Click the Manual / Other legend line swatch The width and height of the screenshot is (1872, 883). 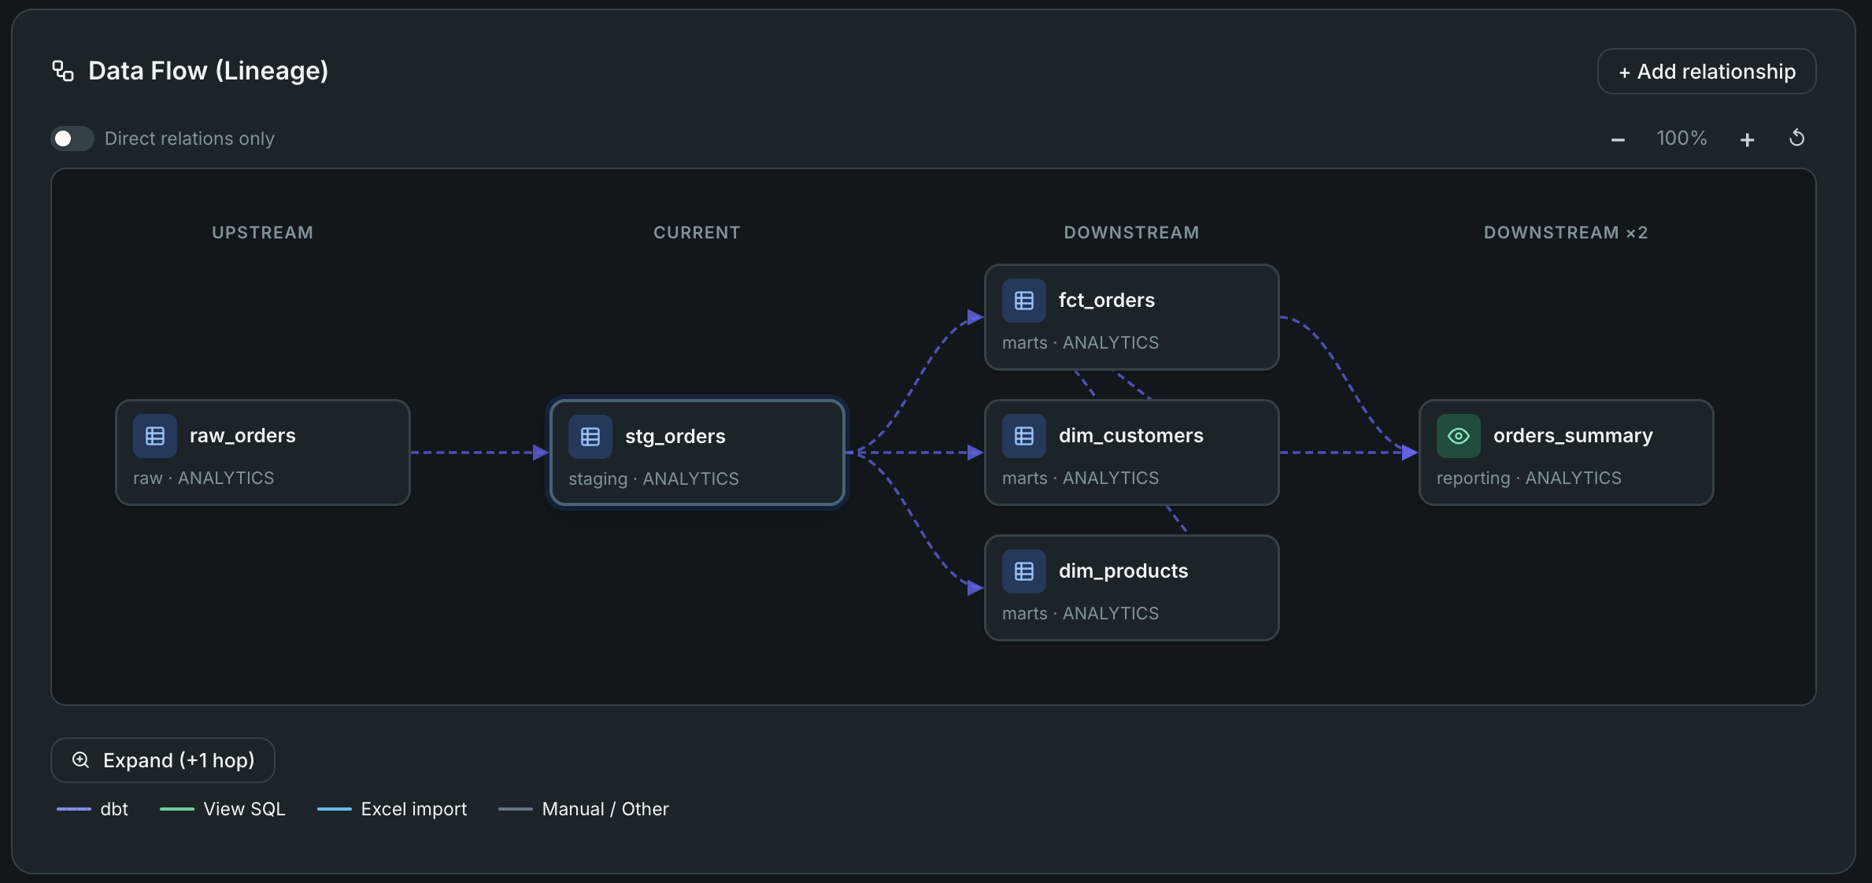516,809
